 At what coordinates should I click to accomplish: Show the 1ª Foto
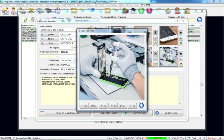pos(84,106)
